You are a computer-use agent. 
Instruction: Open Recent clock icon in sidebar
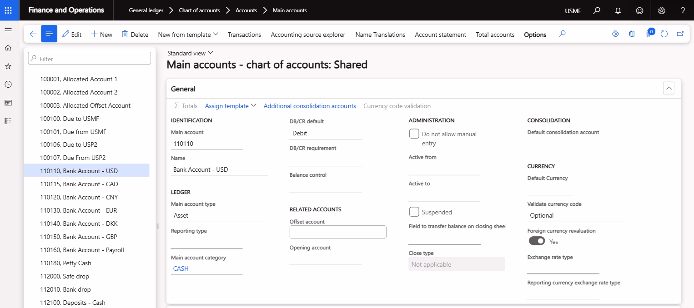click(x=8, y=84)
